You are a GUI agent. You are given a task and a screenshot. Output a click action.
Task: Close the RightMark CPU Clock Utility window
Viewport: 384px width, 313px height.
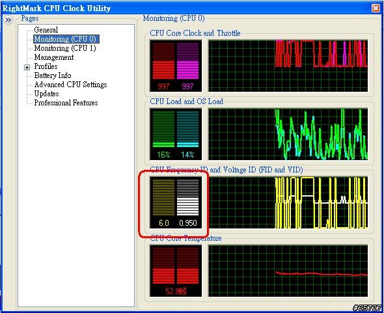click(x=376, y=8)
